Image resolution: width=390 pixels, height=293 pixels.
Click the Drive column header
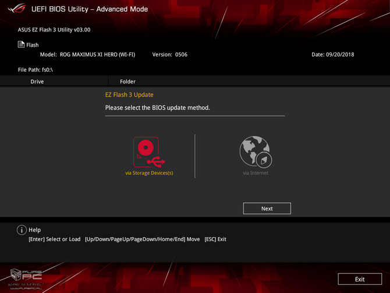[37, 82]
